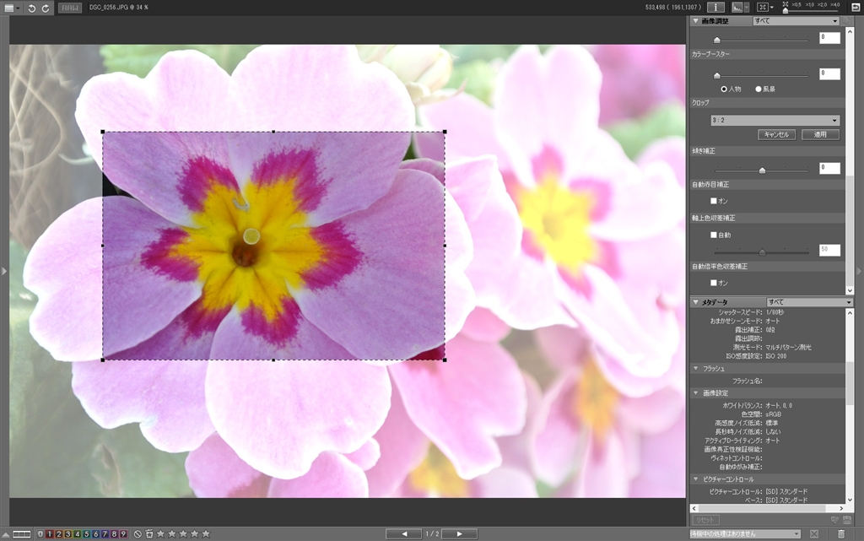Set rating to three stars
This screenshot has width=864, height=541.
click(183, 533)
